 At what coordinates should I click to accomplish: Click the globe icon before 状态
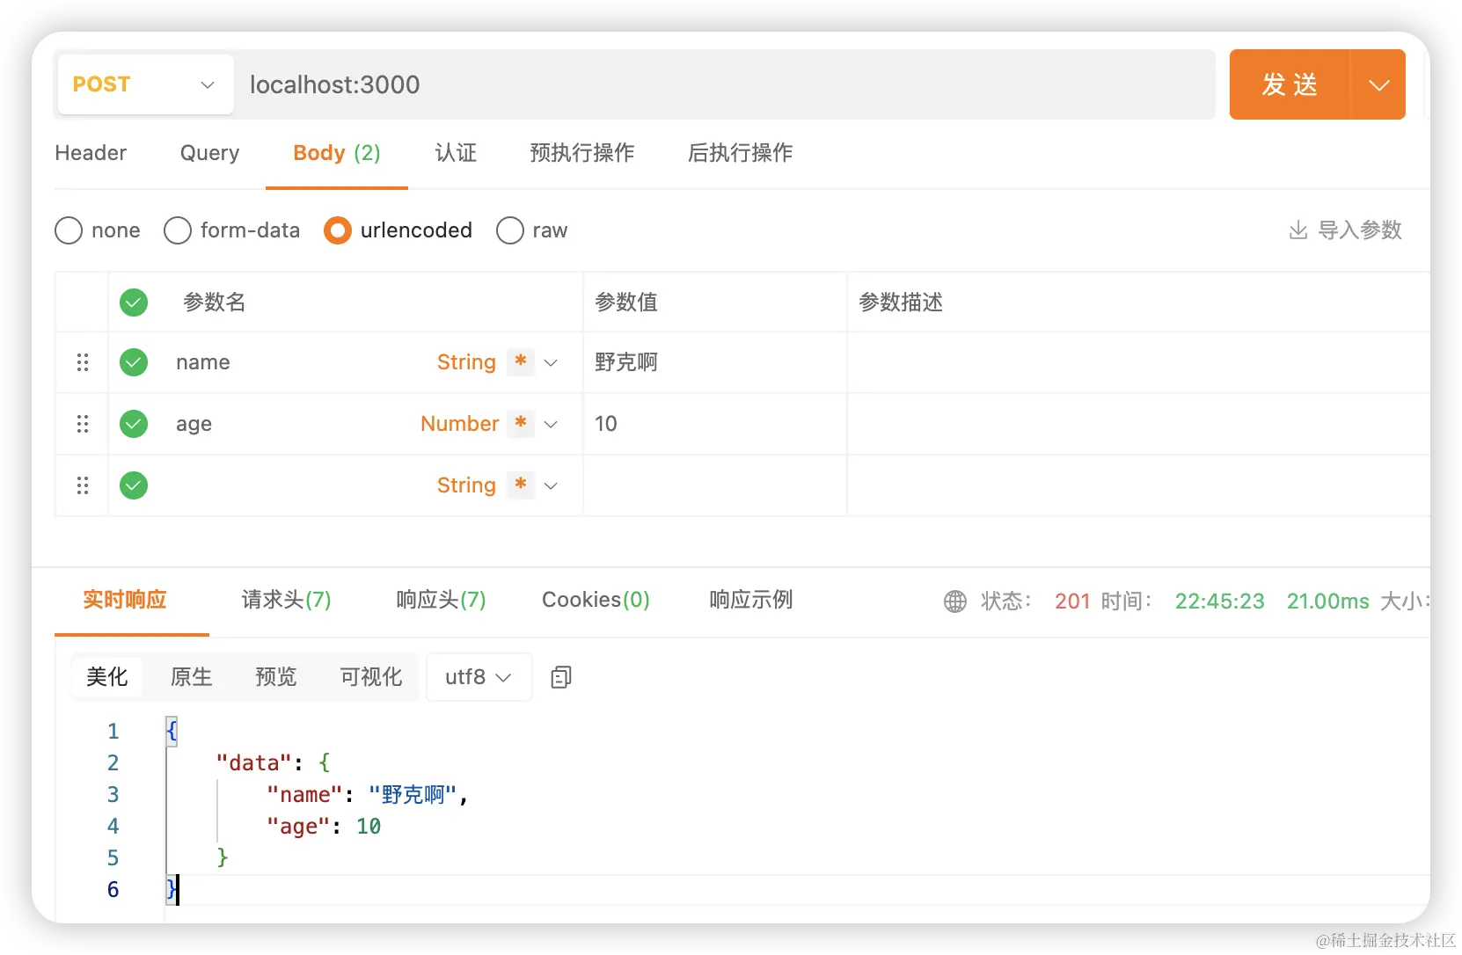[954, 601]
